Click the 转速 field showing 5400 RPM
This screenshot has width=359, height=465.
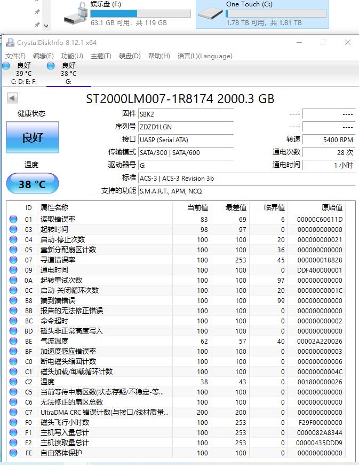click(329, 139)
